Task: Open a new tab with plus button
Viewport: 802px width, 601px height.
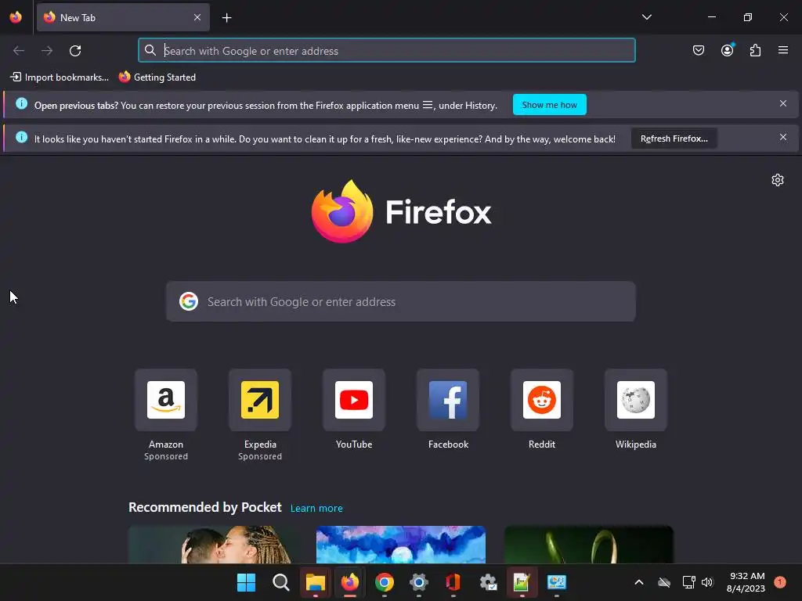Action: click(x=226, y=18)
